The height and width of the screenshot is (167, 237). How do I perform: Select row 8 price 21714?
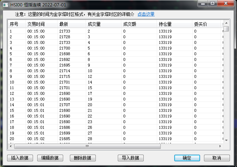point(116,71)
